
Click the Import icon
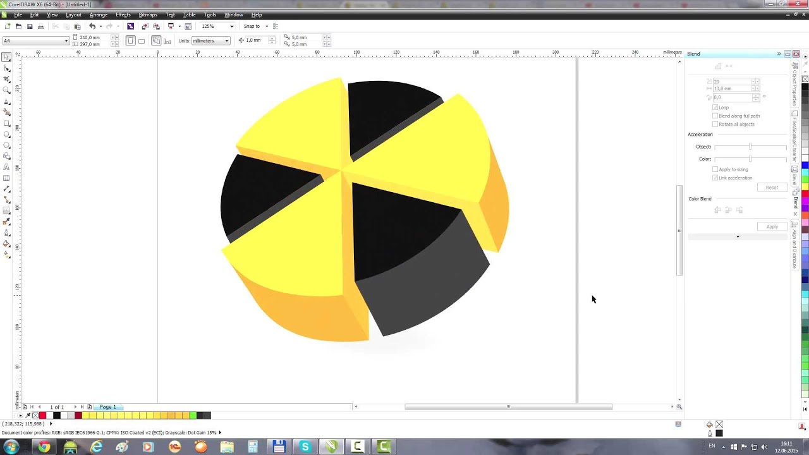click(x=145, y=27)
